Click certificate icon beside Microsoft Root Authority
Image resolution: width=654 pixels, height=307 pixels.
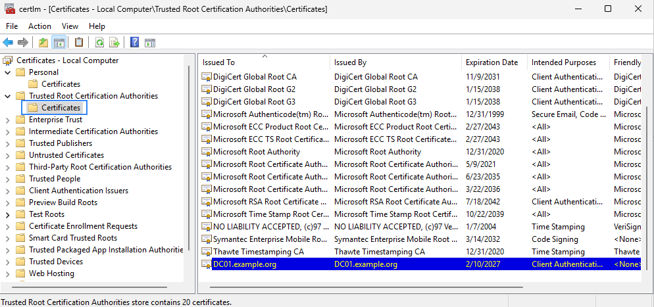coord(207,152)
